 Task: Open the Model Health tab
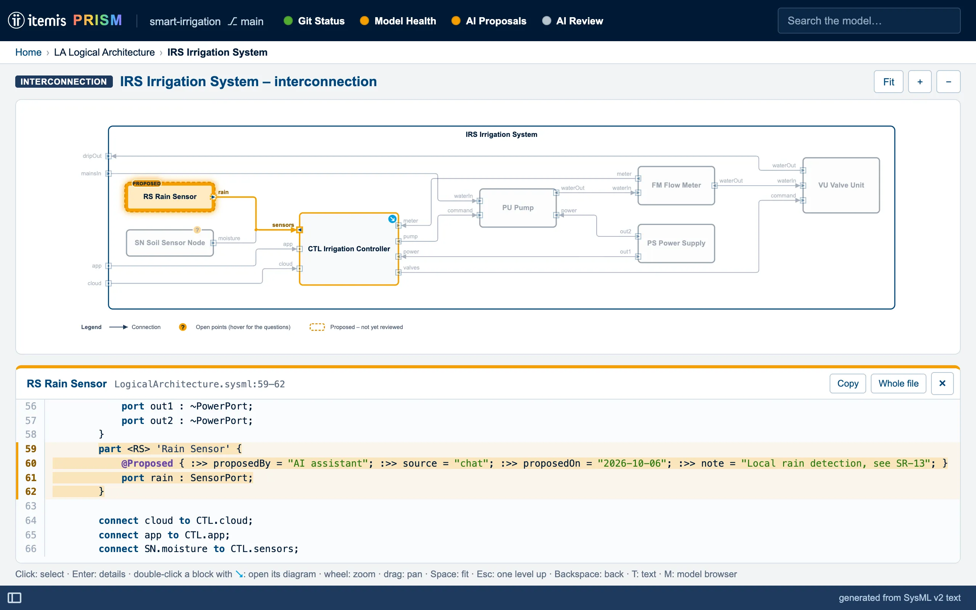coord(398,21)
